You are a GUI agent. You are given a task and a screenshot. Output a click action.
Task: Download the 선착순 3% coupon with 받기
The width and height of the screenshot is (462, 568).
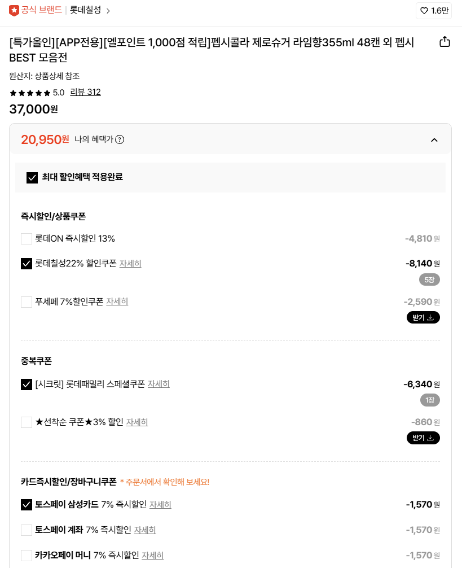tap(423, 438)
